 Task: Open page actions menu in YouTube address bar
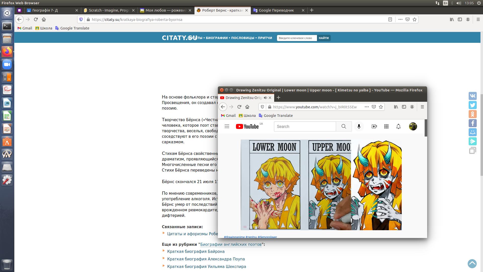[367, 107]
